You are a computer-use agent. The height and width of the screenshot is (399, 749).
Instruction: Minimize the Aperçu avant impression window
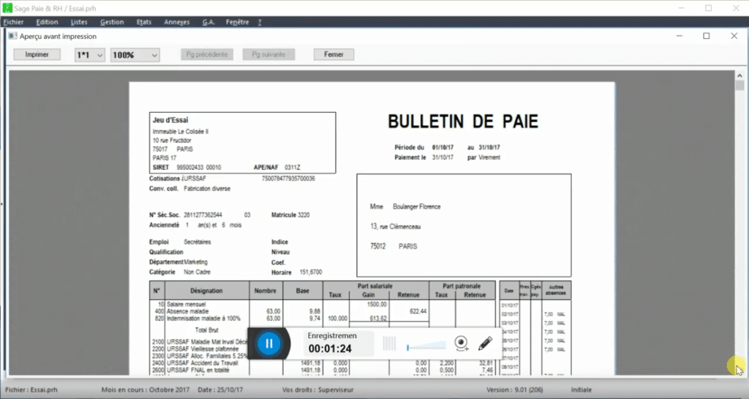(x=680, y=36)
